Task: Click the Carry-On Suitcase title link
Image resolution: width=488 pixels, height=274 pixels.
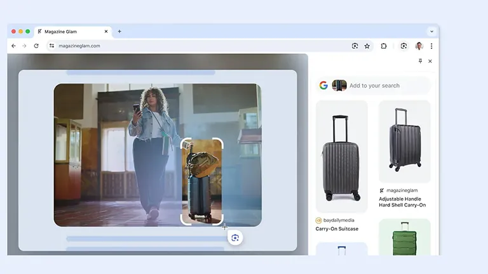Action: click(337, 228)
